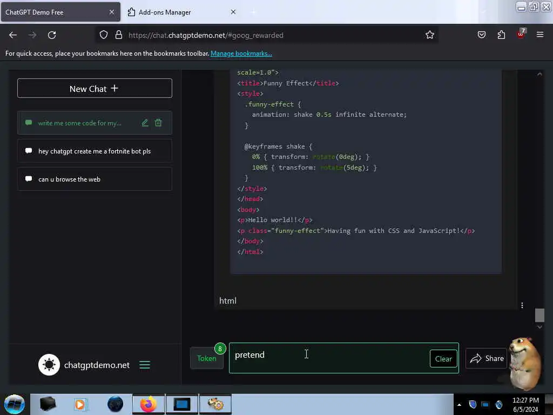Reload the page with the refresh icon

[52, 35]
